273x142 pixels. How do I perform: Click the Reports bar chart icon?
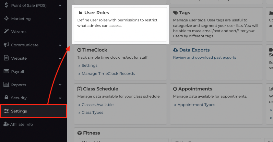[x=6, y=84]
